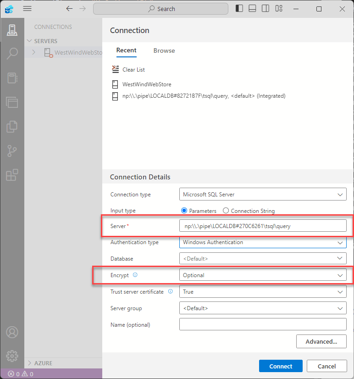The width and height of the screenshot is (354, 379).
Task: Toggle the secondary side bar layout icon
Action: (x=265, y=8)
